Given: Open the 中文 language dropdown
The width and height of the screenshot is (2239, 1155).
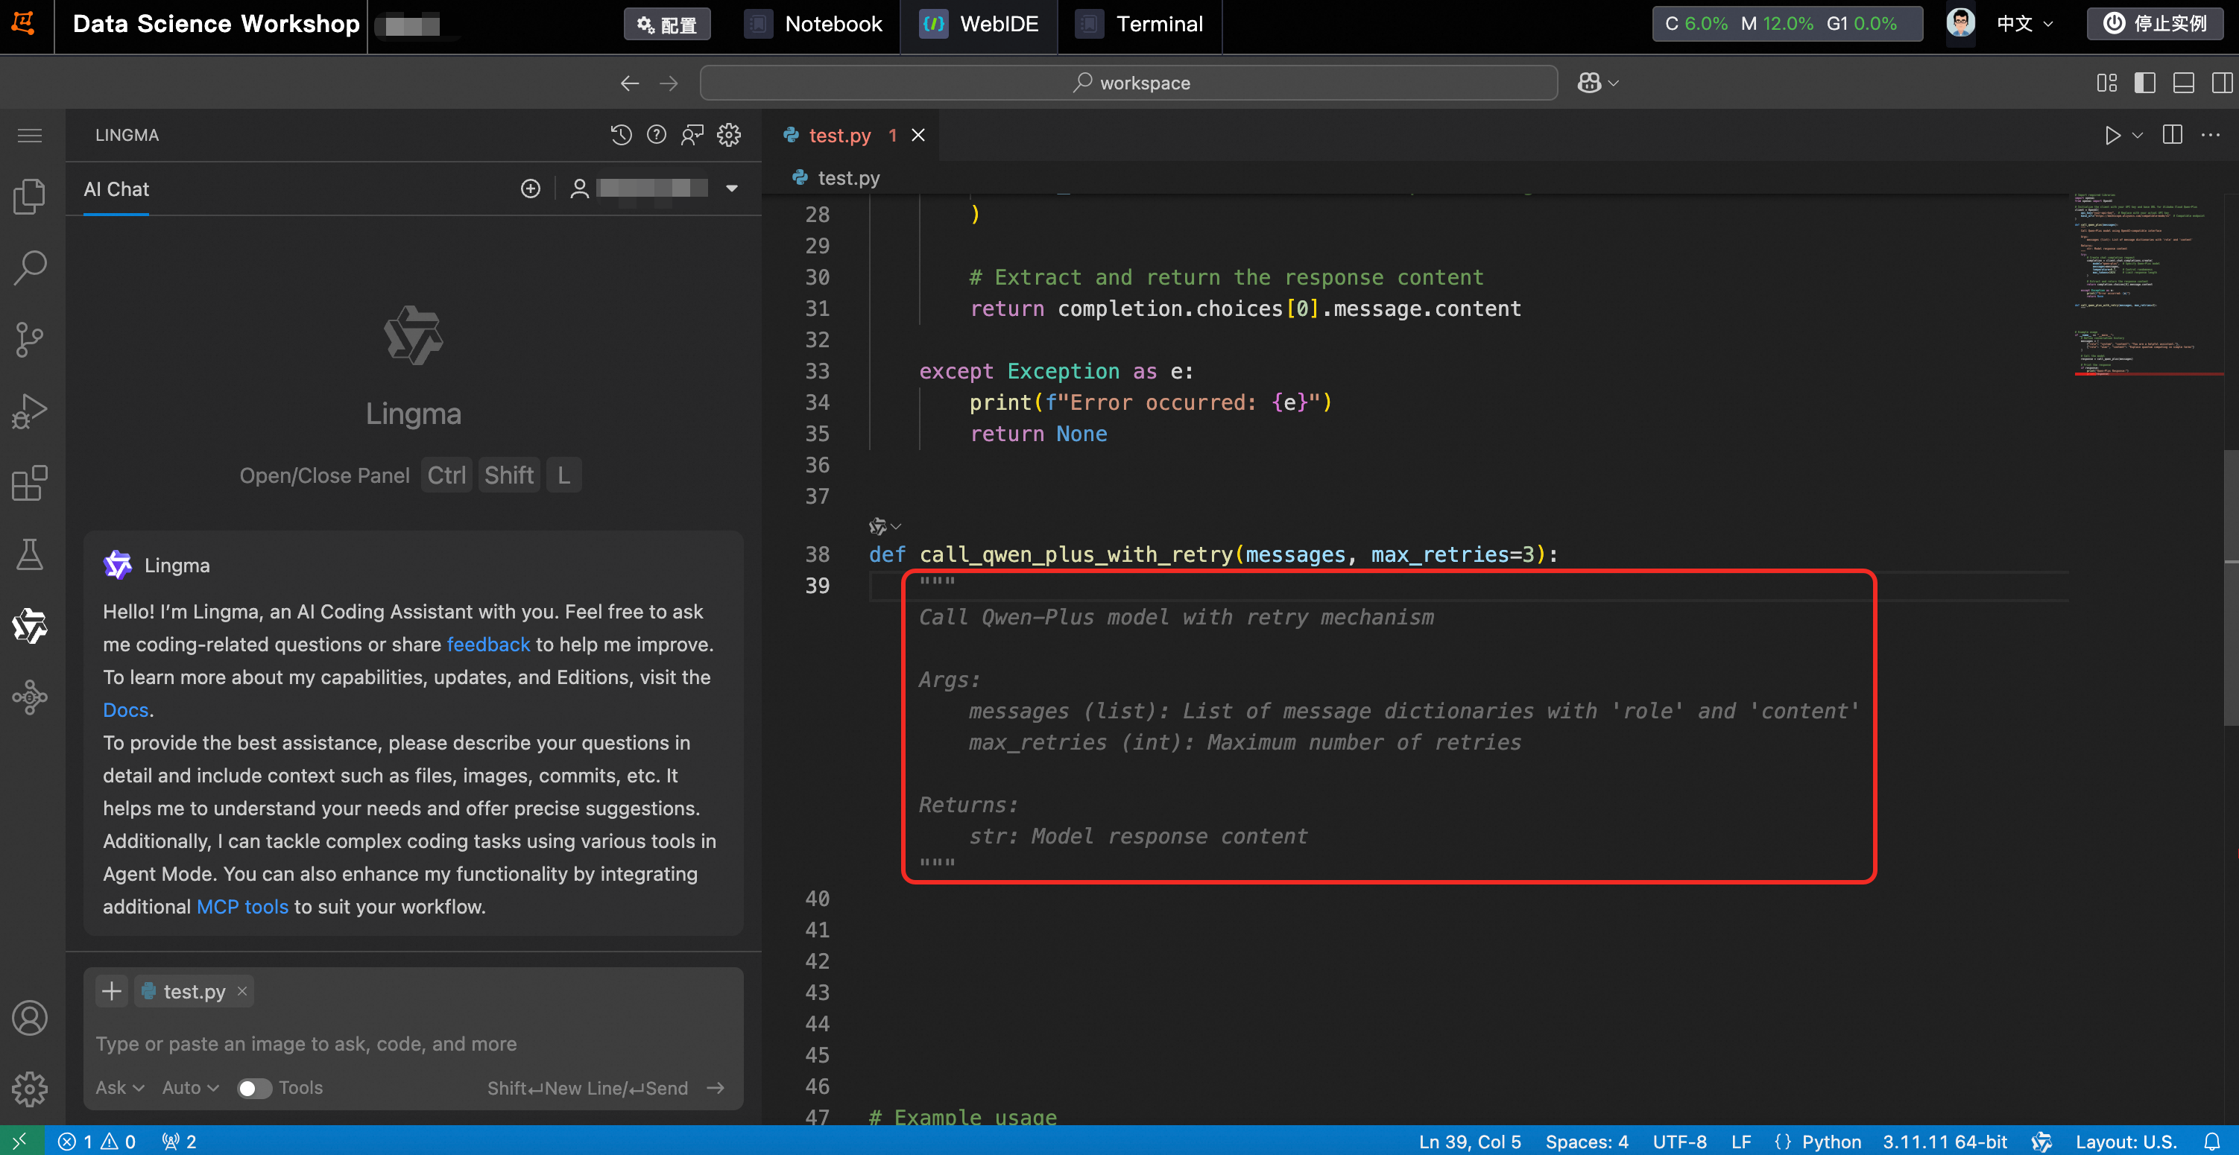Looking at the screenshot, I should pyautogui.click(x=2024, y=23).
